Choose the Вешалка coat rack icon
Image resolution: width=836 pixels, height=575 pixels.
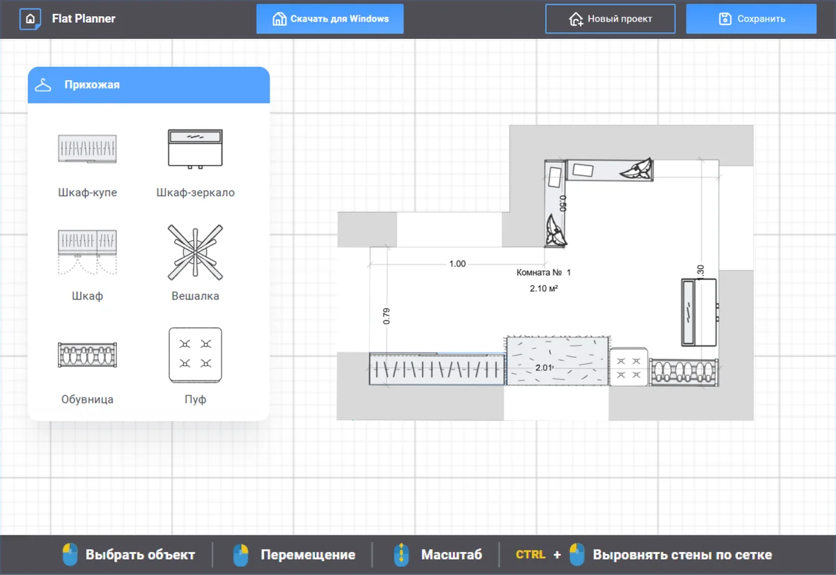[195, 252]
